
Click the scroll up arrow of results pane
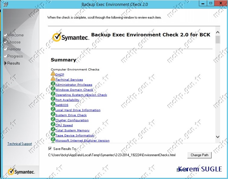[218, 32]
